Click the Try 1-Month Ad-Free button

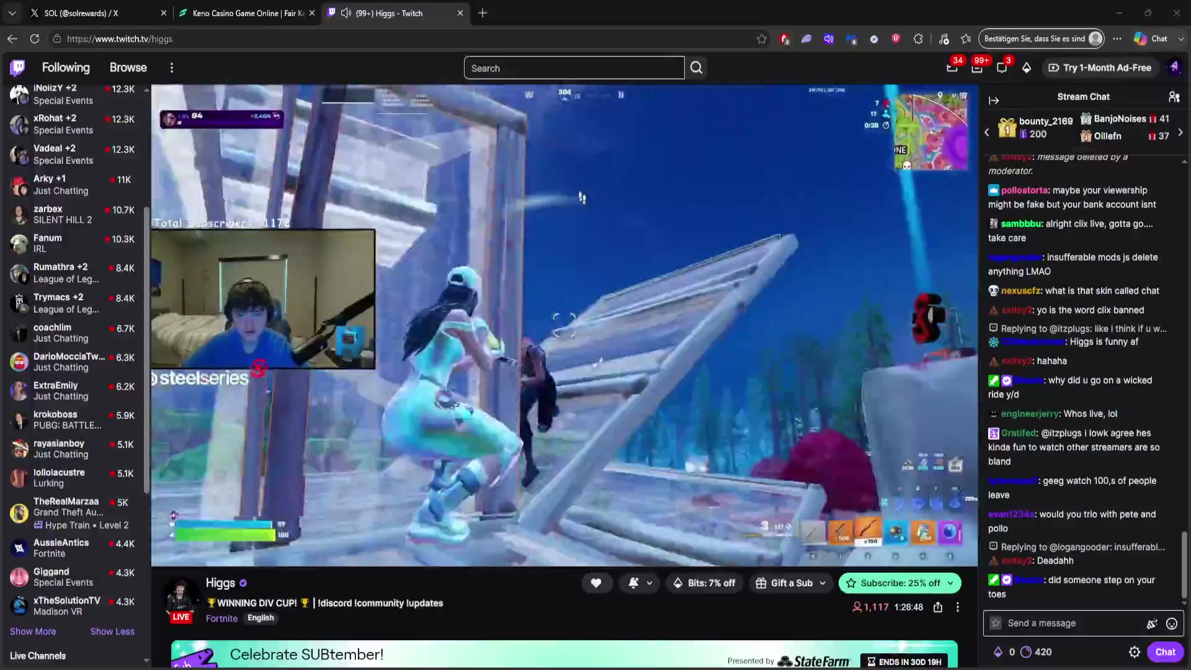pos(1100,68)
